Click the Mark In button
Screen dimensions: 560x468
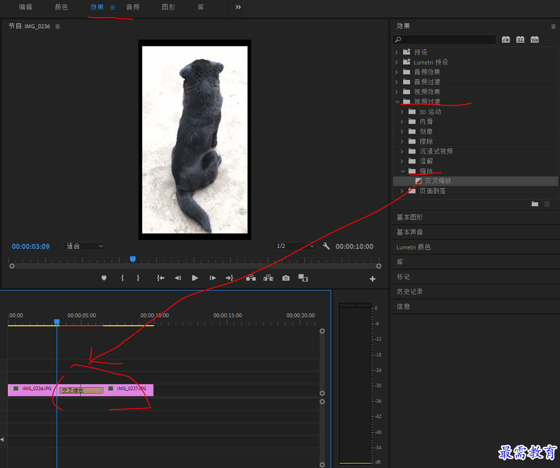(123, 278)
